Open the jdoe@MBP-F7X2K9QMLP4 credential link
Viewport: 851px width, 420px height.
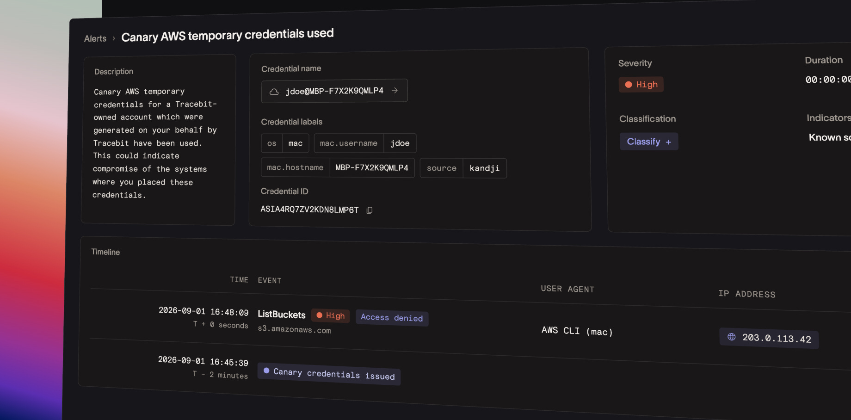pyautogui.click(x=334, y=91)
